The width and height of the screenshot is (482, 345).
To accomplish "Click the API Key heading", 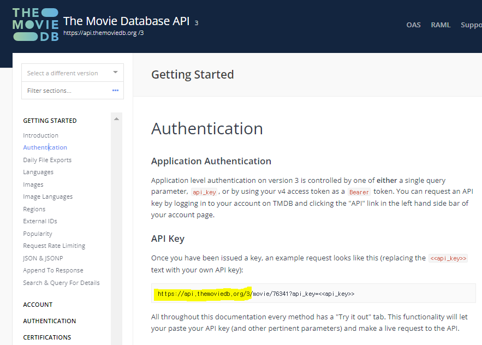I will point(168,239).
